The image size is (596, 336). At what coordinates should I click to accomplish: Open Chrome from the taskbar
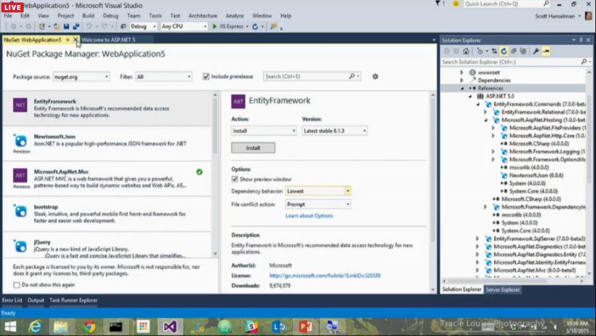(89, 327)
